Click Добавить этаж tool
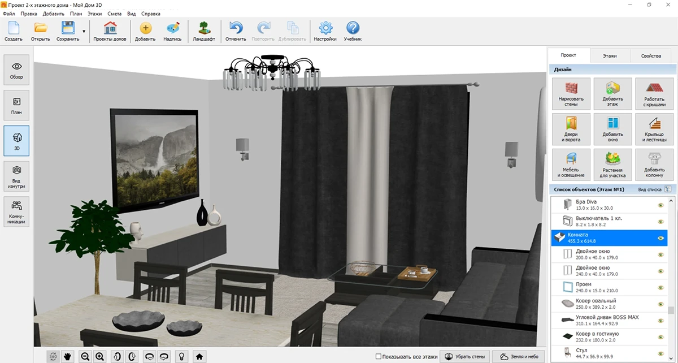 click(x=613, y=93)
